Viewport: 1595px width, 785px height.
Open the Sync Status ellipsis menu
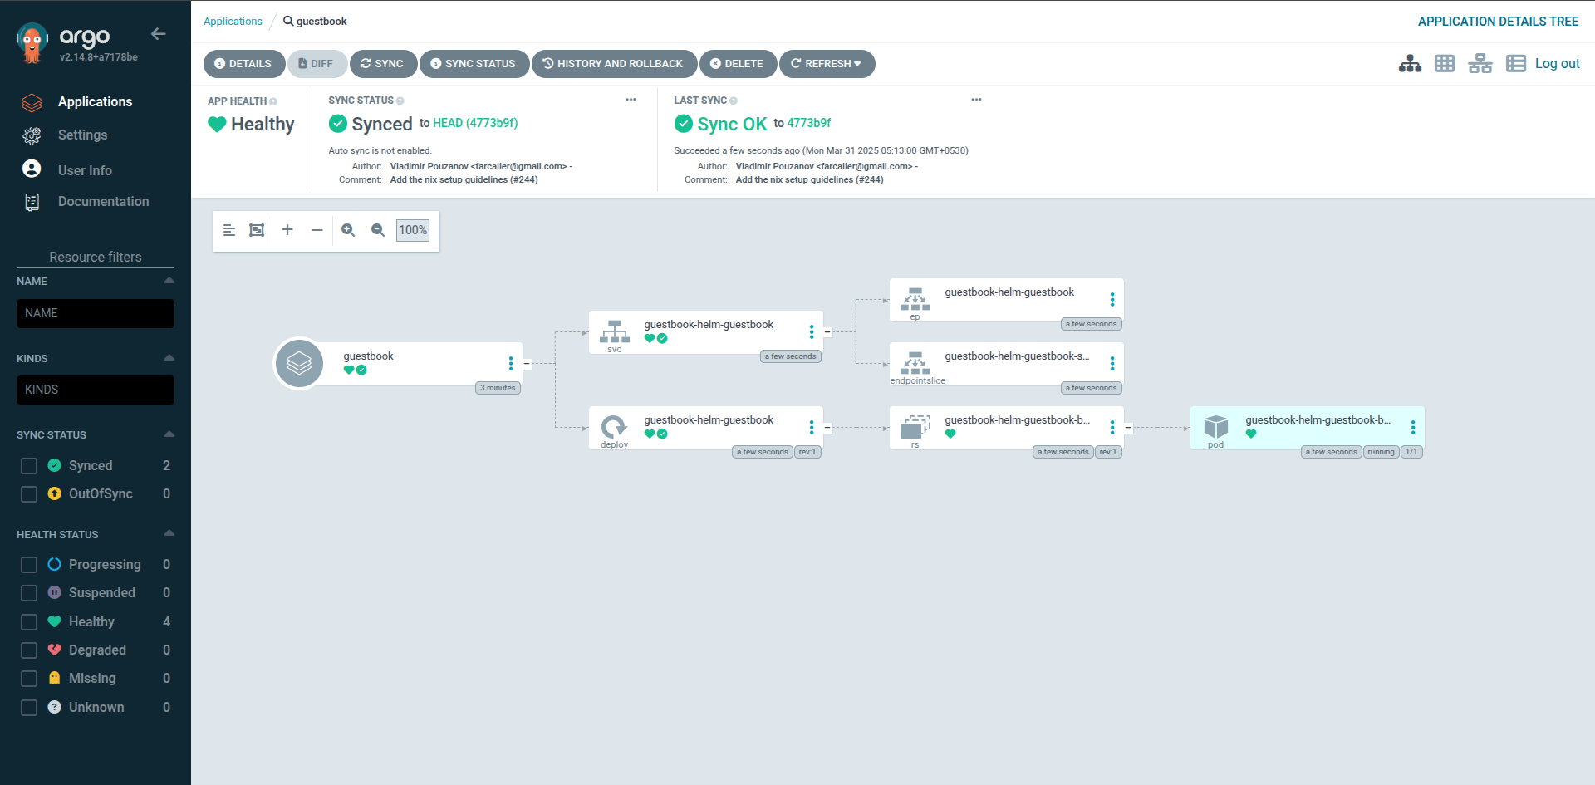click(x=631, y=100)
